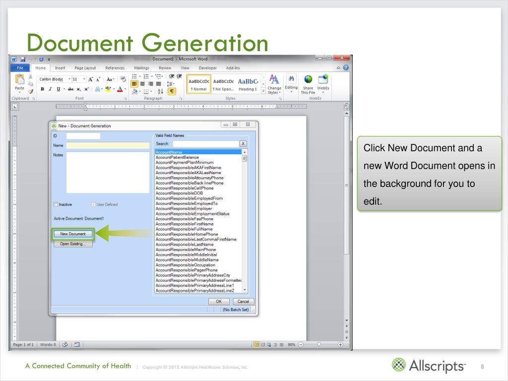The width and height of the screenshot is (508, 381).
Task: Click the Clear Formatting icon
Action: click(x=123, y=79)
